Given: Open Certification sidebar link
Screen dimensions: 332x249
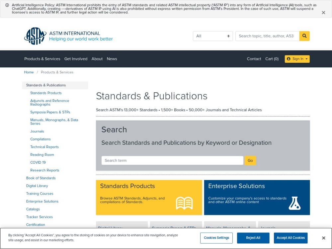Looking at the screenshot, I should [36, 225].
